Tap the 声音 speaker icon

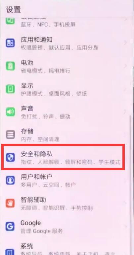coord(10,112)
